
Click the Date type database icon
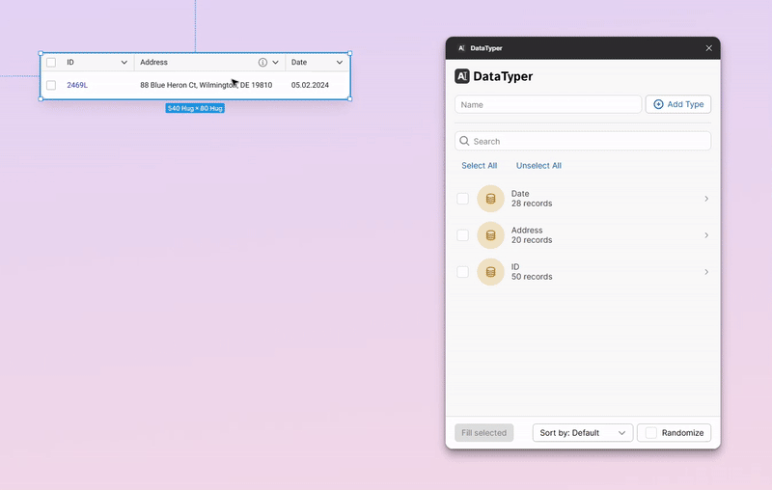point(490,199)
